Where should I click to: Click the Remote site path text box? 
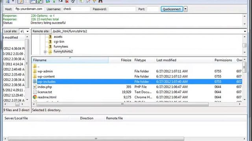click(x=147, y=31)
